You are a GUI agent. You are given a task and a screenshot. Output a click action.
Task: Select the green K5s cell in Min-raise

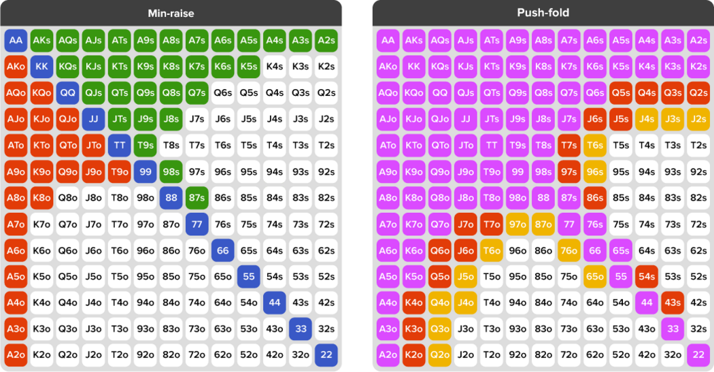(x=249, y=67)
